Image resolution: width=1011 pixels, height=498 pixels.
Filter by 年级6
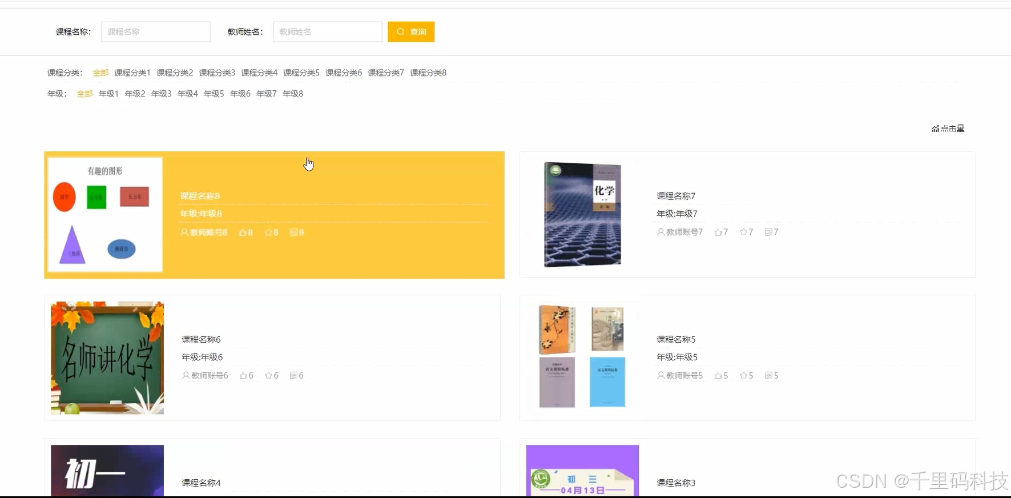click(x=240, y=94)
